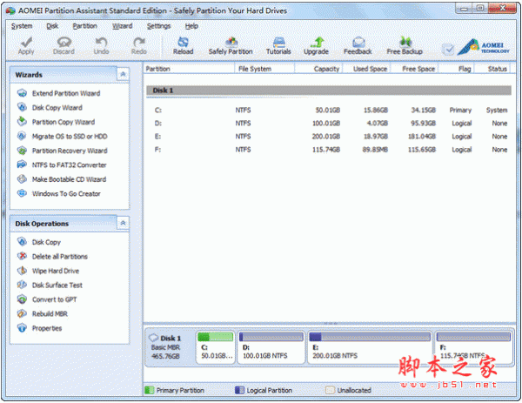Open disk Properties in Disk Operations

coord(47,328)
